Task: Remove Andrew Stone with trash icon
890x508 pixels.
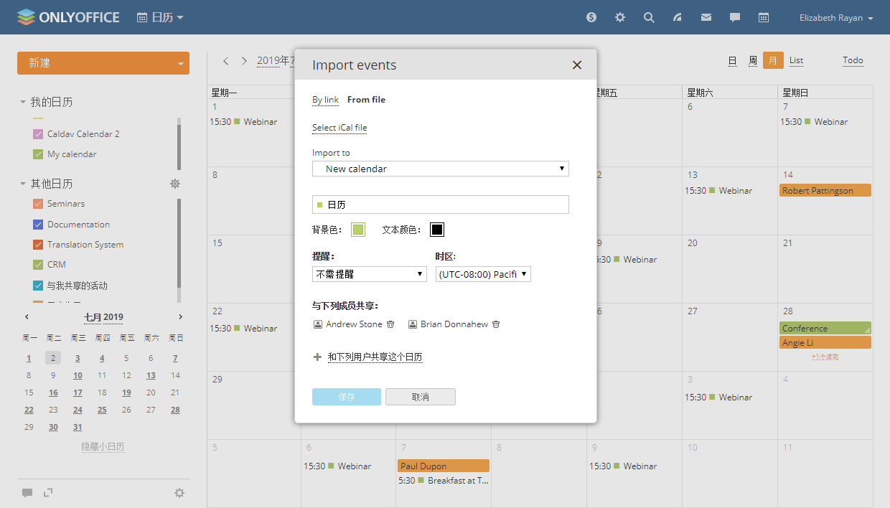Action: click(390, 324)
